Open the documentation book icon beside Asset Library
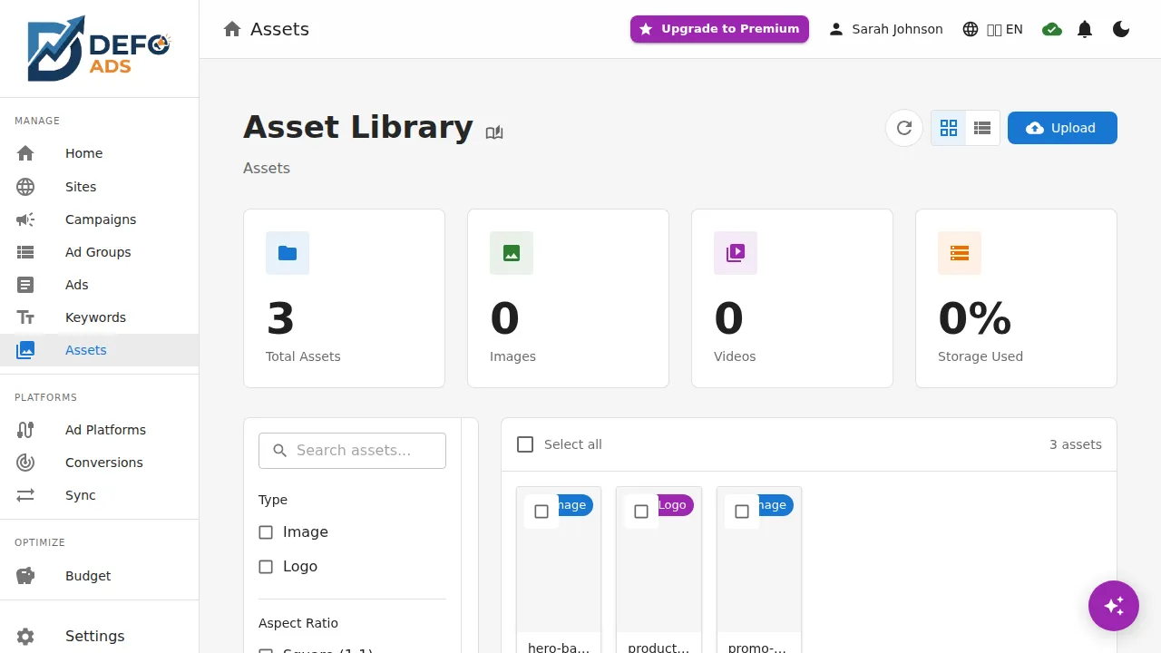This screenshot has height=653, width=1161. tap(494, 132)
